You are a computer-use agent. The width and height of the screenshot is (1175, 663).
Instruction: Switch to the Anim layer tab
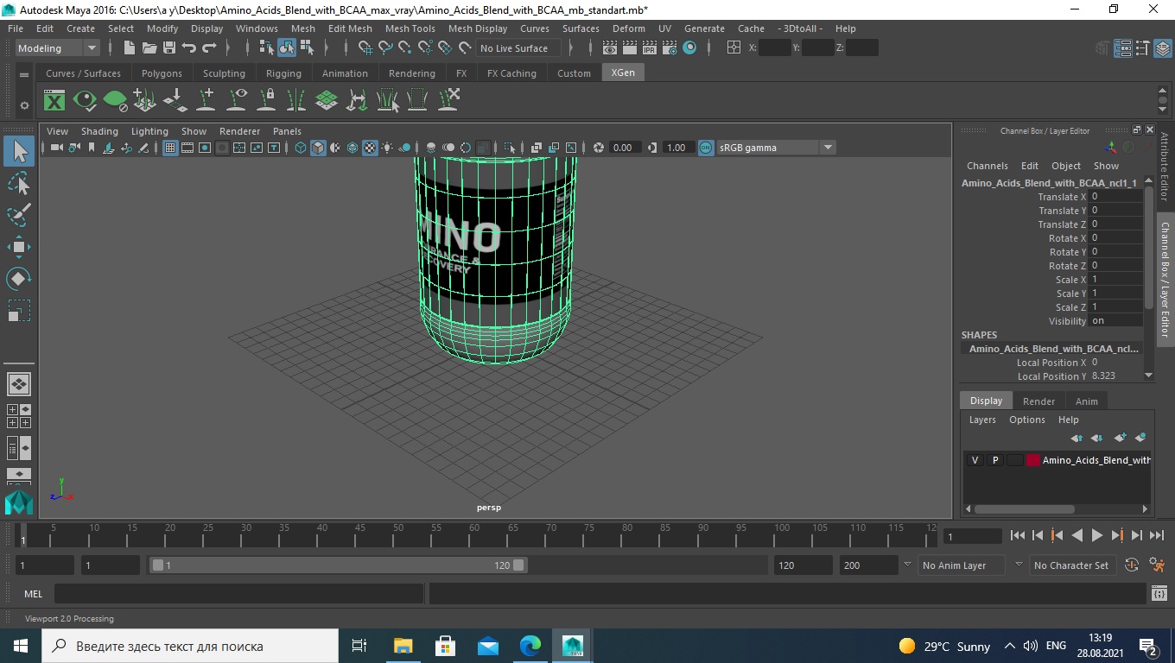pos(1086,401)
